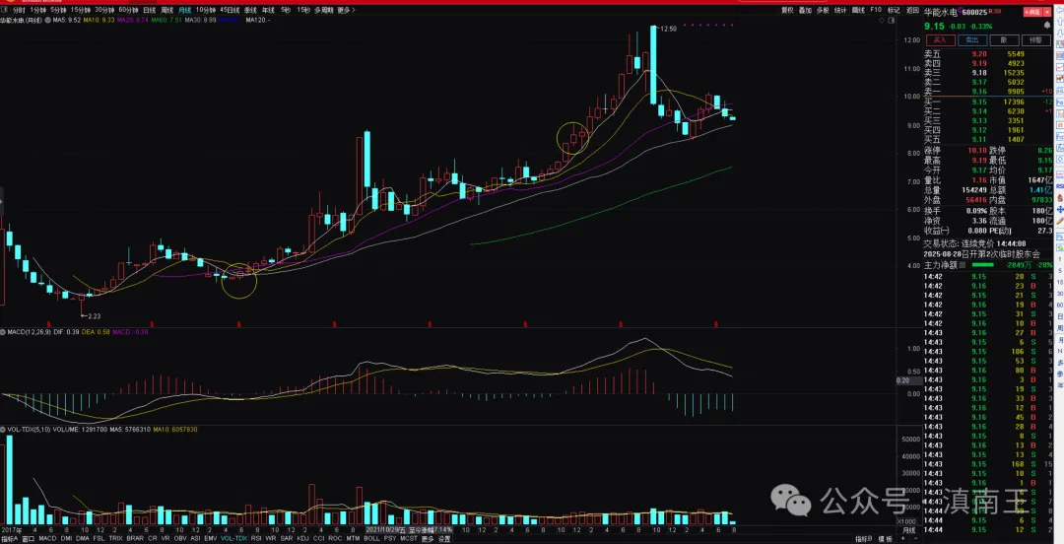Select the KDJ indicator tab
1064x544 pixels.
[x=303, y=538]
